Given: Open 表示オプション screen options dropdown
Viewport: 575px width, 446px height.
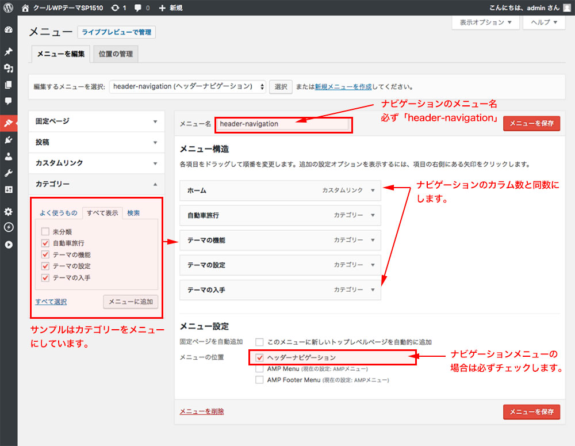Looking at the screenshot, I should click(x=485, y=22).
